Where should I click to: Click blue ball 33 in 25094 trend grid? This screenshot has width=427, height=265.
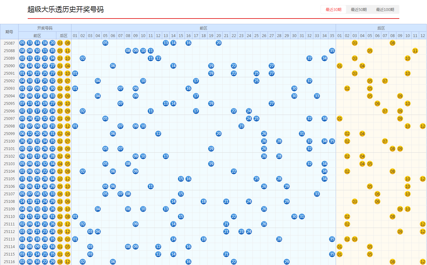[317, 96]
